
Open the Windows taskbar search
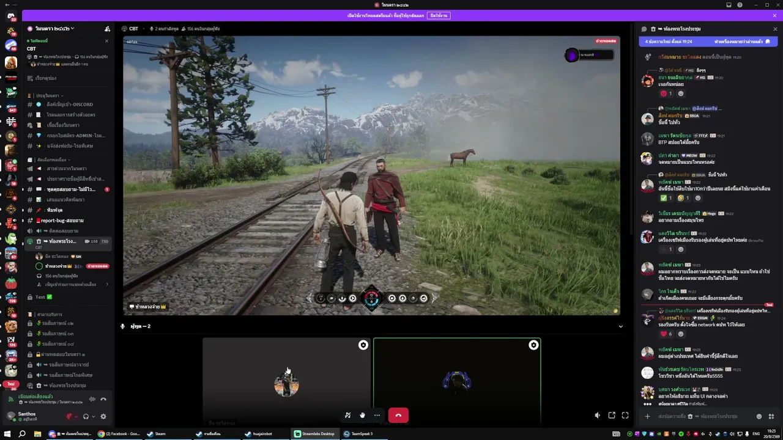click(x=22, y=434)
